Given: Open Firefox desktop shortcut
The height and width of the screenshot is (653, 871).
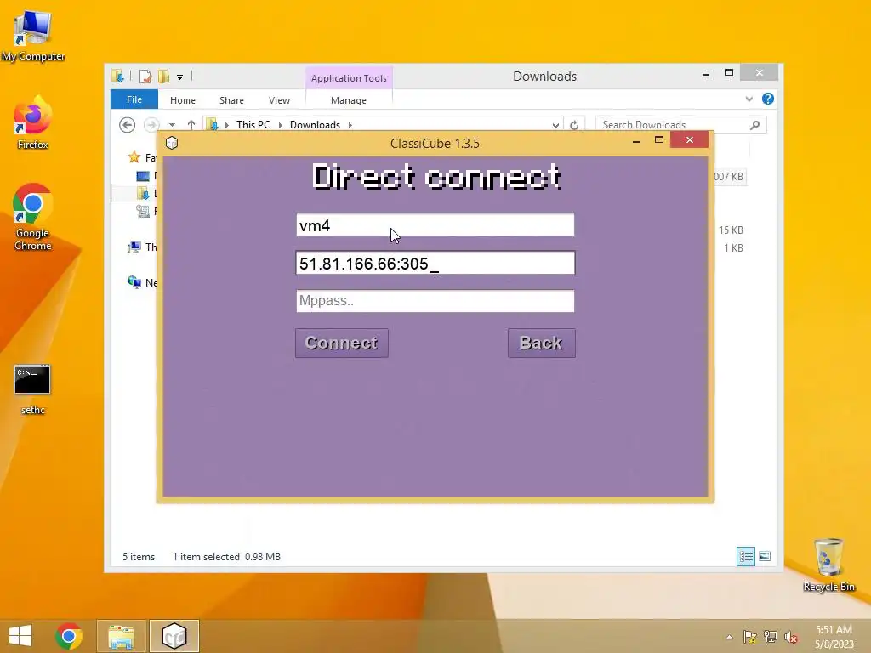Looking at the screenshot, I should [33, 123].
